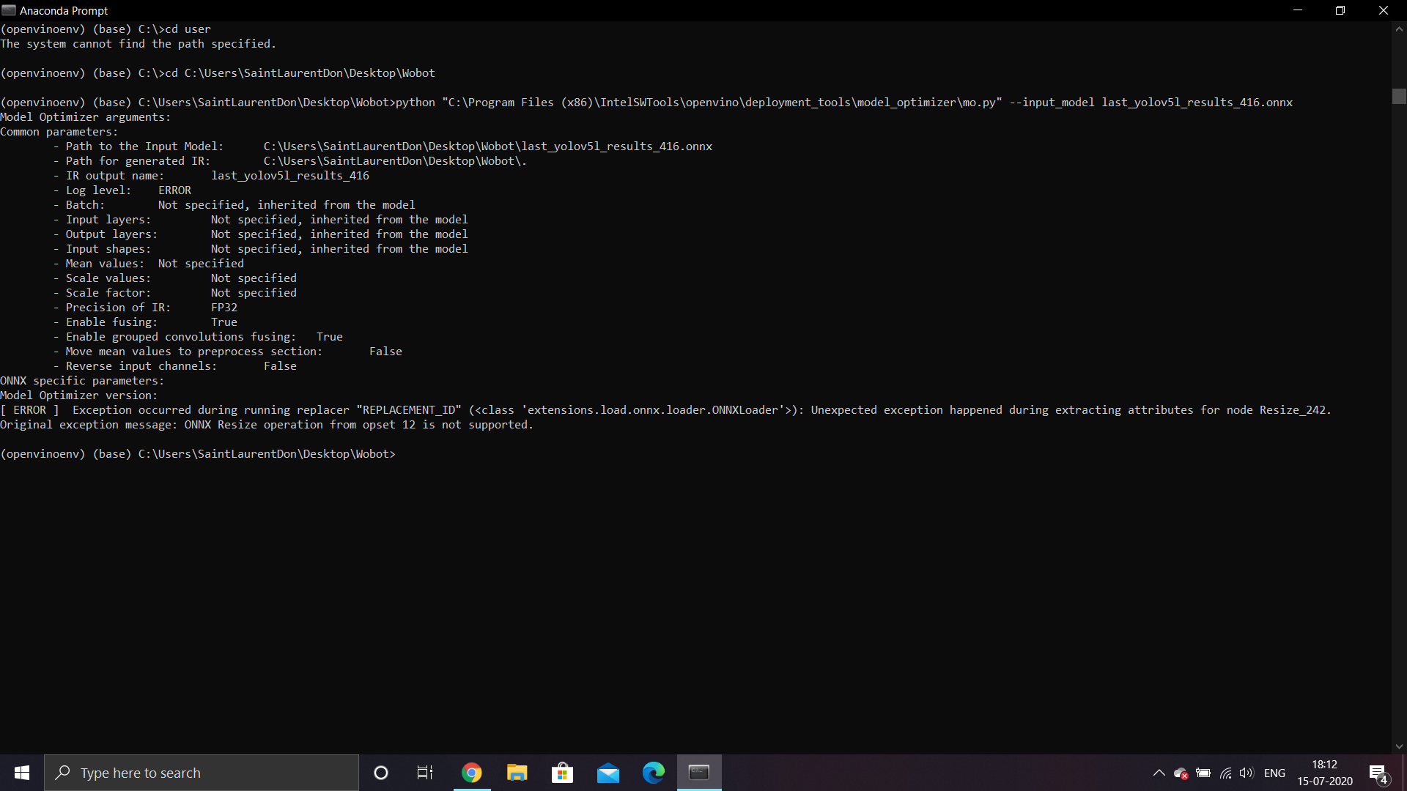Open the Action Center notifications
This screenshot has height=791, width=1407.
(x=1378, y=773)
